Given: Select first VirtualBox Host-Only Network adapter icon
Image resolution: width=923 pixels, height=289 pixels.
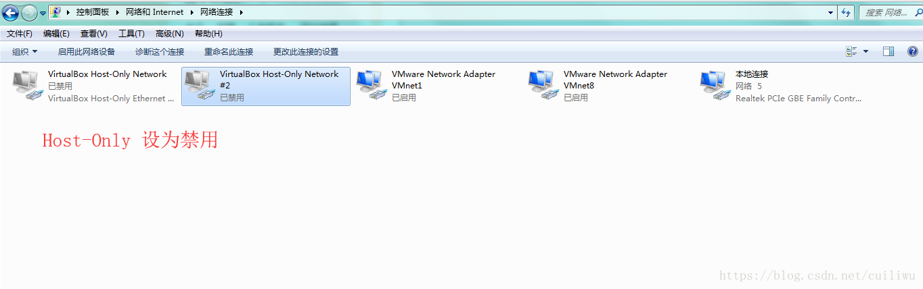Looking at the screenshot, I should pos(28,86).
